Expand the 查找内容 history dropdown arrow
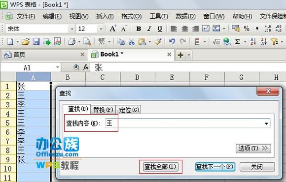The width and height of the screenshot is (286, 182). 266,123
